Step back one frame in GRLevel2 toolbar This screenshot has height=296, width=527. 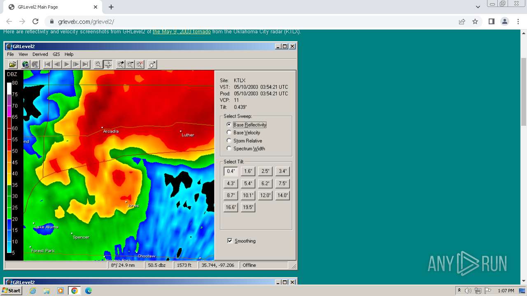(57, 64)
